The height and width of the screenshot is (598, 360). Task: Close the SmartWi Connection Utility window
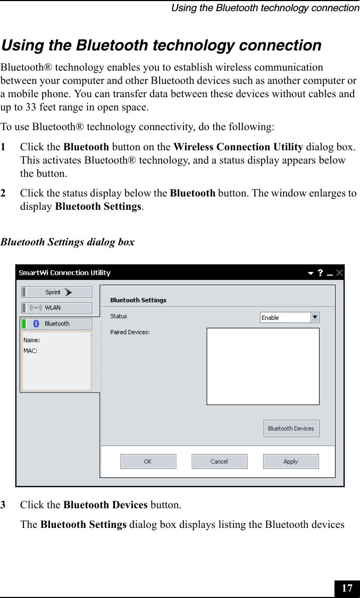pos(339,272)
